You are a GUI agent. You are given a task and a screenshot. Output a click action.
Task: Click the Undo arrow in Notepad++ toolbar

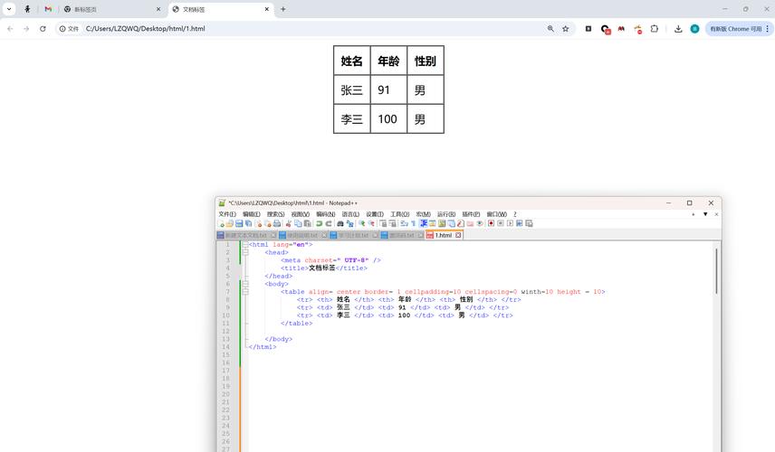[x=319, y=223]
